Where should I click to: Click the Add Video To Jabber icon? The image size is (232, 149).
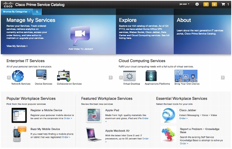coord(80,35)
